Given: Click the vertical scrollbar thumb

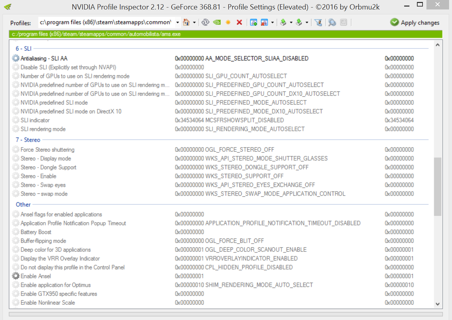Looking at the screenshot, I should pyautogui.click(x=438, y=187).
